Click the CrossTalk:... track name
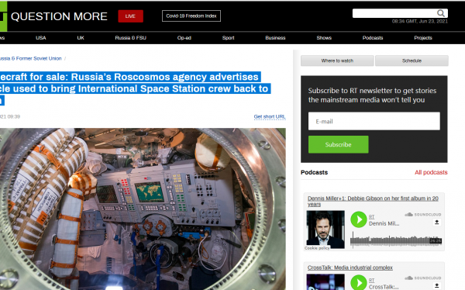465x290 pixels. click(x=384, y=287)
